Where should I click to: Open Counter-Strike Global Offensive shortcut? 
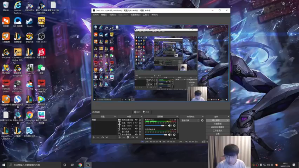pos(18,55)
